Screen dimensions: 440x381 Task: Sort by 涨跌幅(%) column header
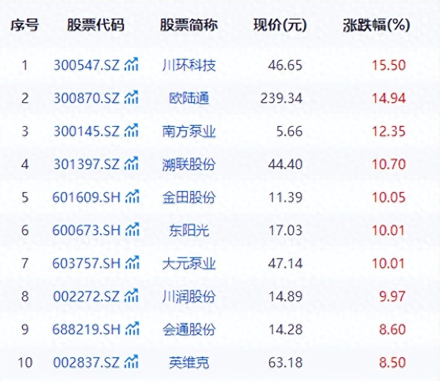click(x=376, y=25)
